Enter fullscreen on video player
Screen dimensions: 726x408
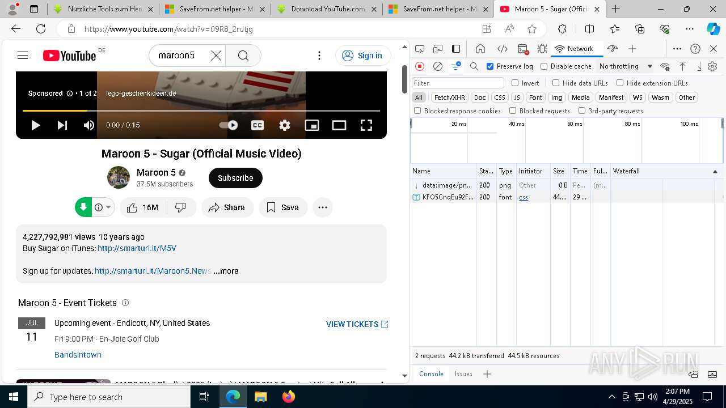366,125
